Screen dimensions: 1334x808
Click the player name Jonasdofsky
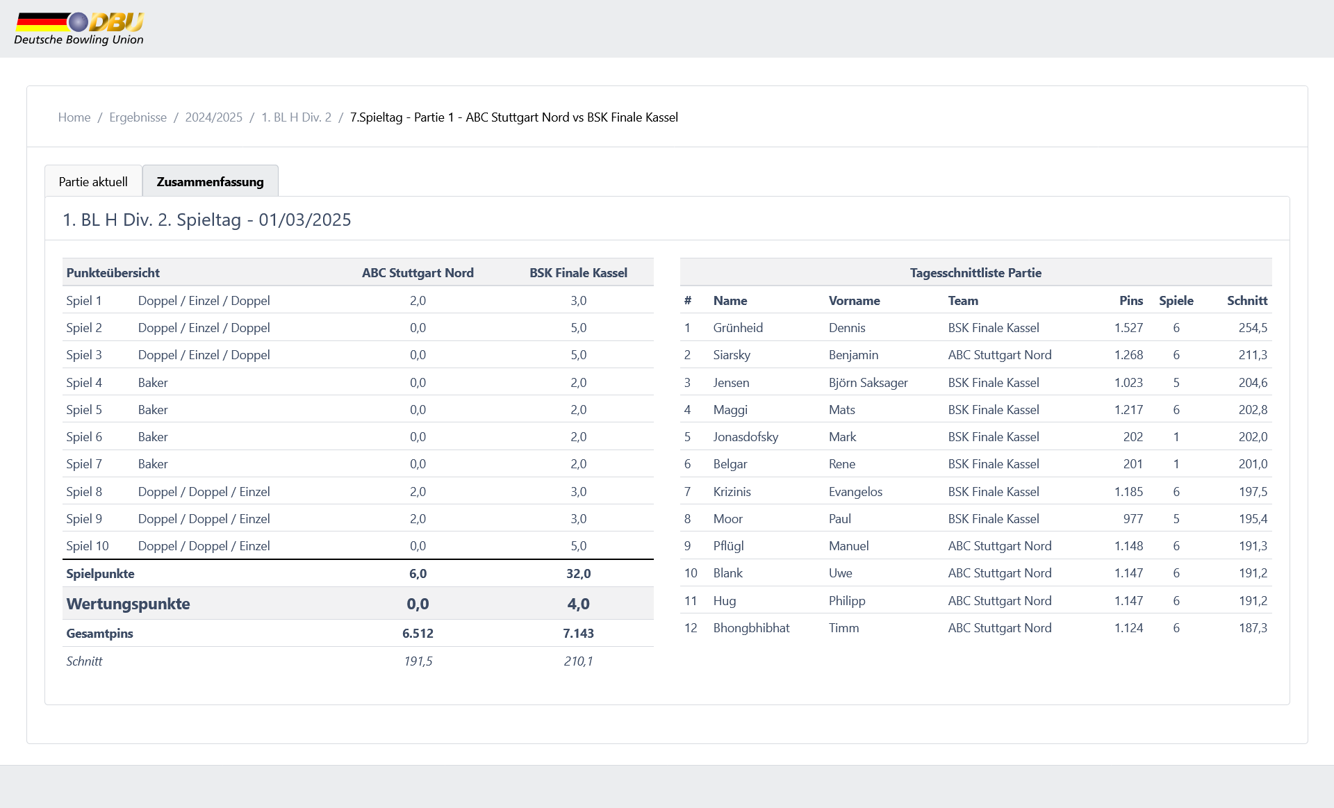pyautogui.click(x=746, y=437)
